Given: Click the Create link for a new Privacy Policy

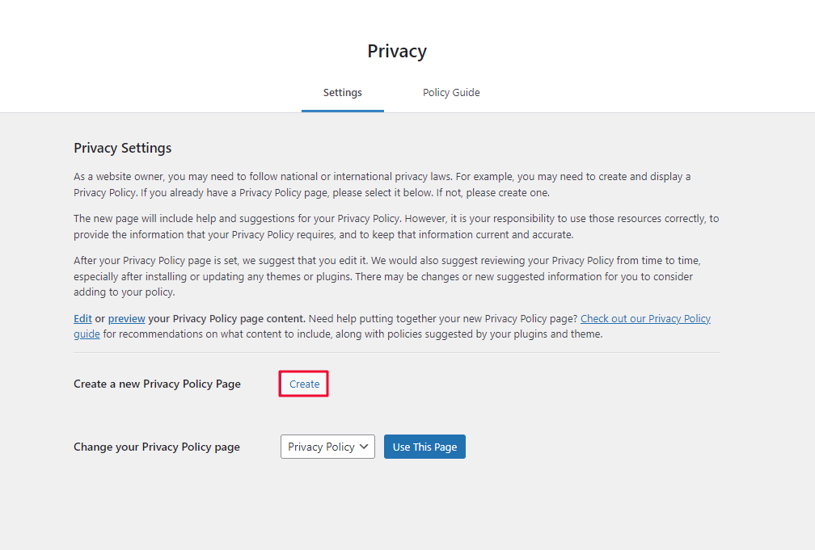Looking at the screenshot, I should [x=303, y=384].
